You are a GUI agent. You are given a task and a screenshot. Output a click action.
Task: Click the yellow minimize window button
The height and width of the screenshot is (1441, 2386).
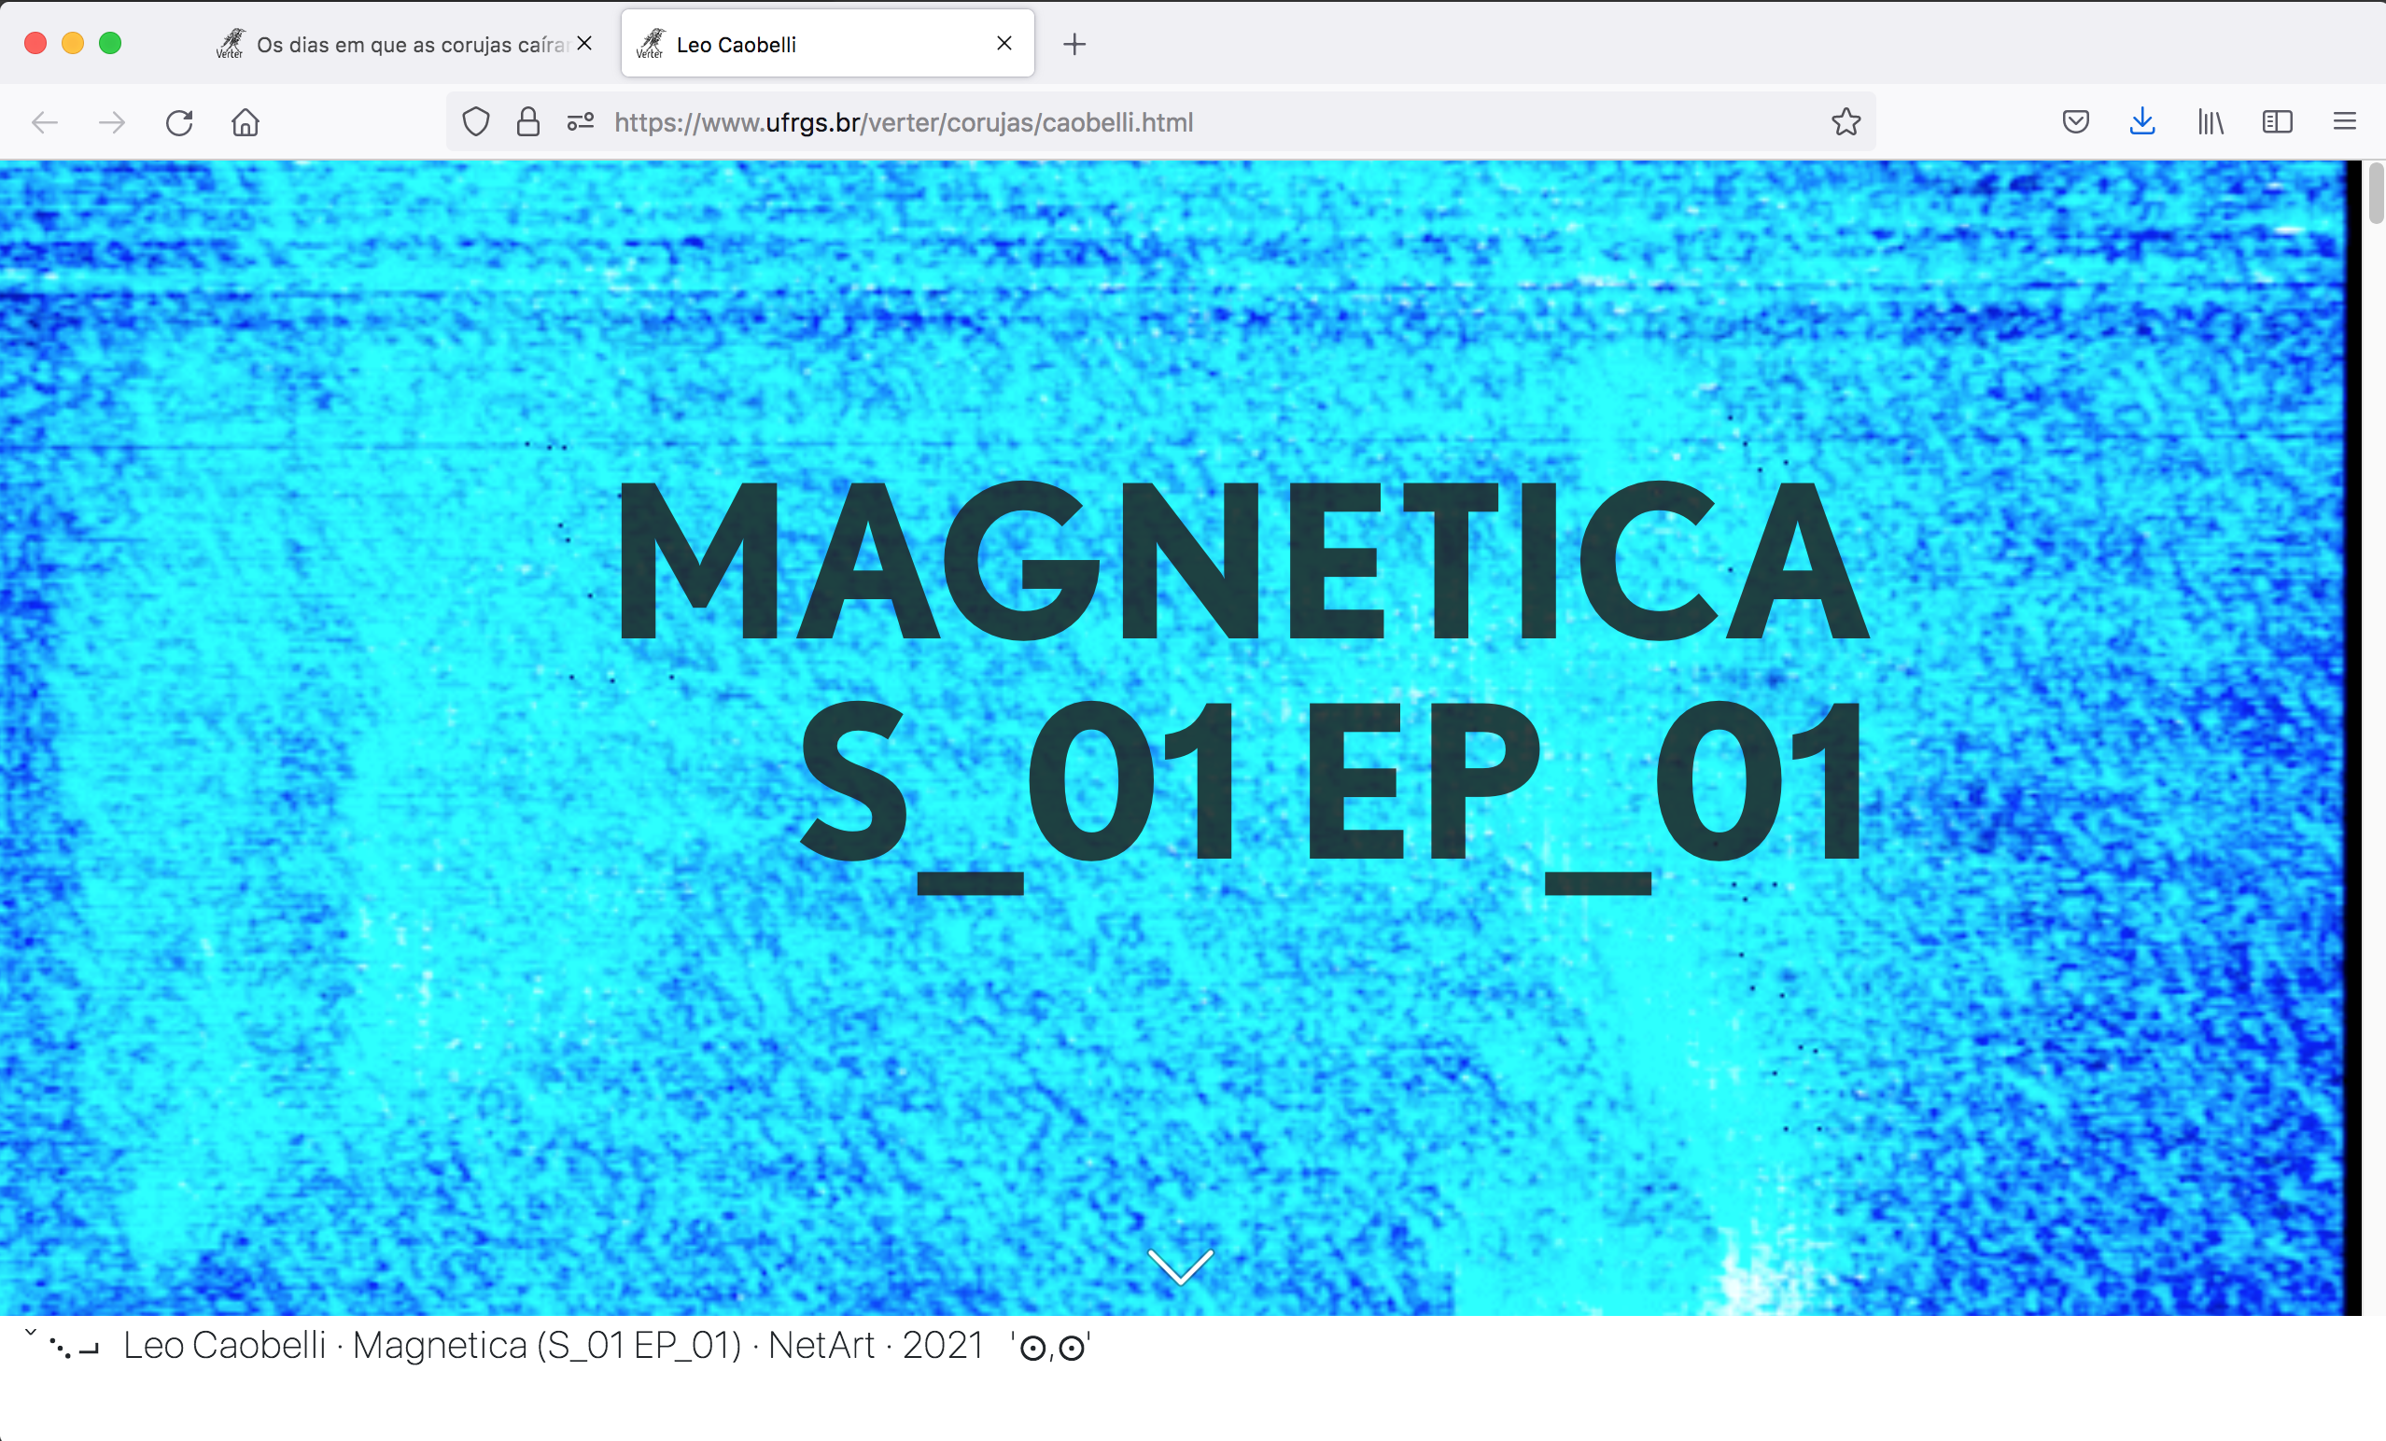tap(73, 44)
